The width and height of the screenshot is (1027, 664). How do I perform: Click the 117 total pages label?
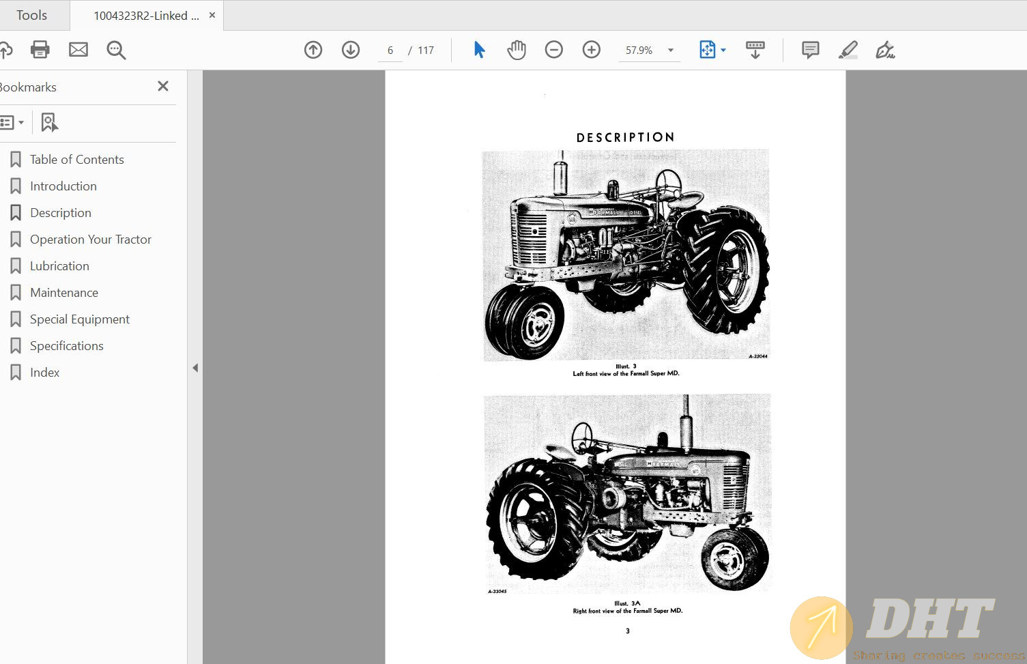click(426, 50)
